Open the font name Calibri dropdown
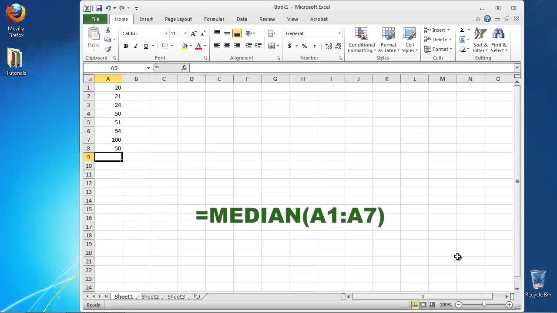This screenshot has width=557, height=313. coord(166,33)
